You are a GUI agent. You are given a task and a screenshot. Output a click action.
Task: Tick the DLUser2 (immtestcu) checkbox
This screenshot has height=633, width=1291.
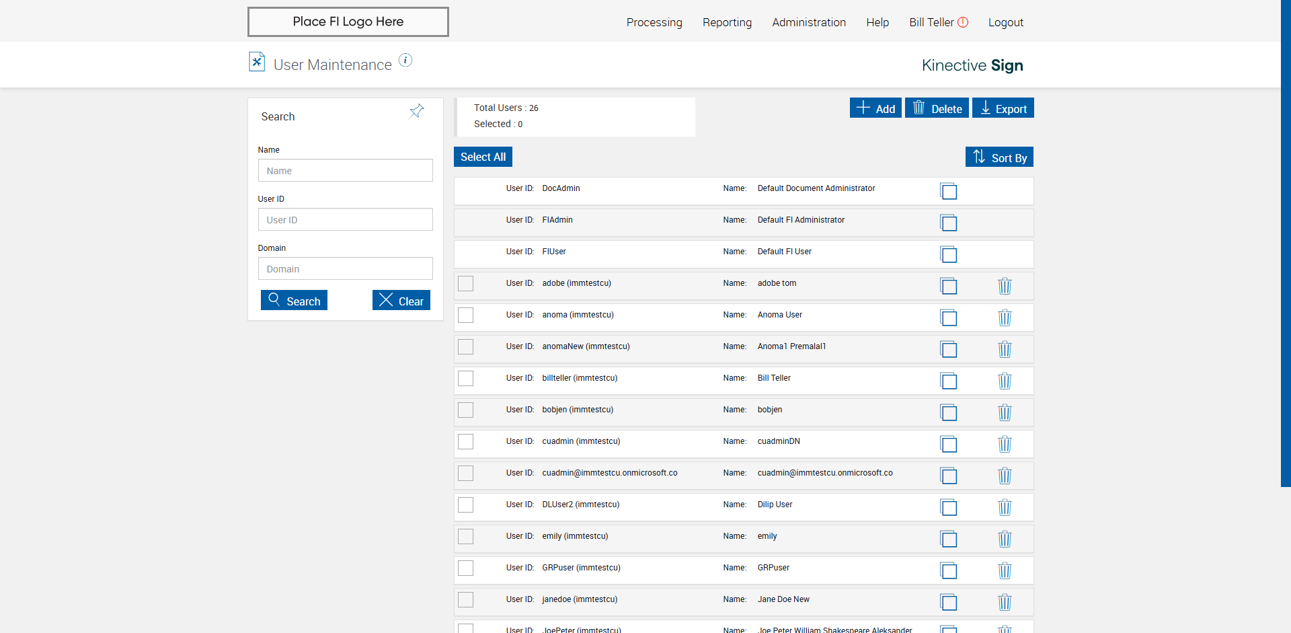pos(465,505)
